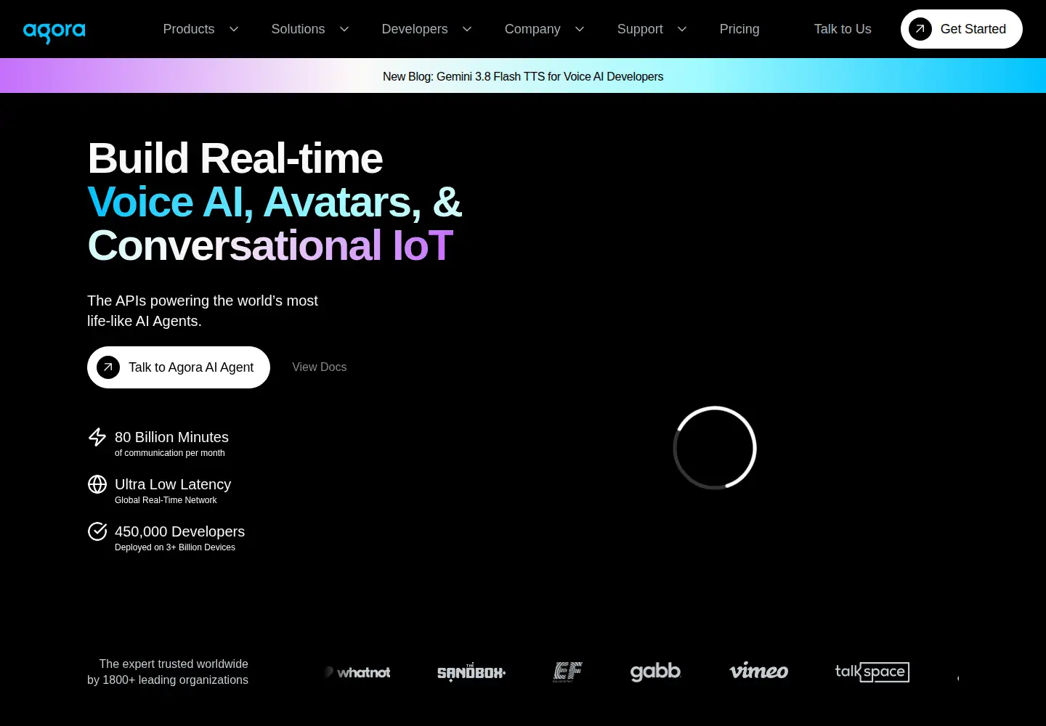Click the Vimeo logo
1046x726 pixels.
pyautogui.click(x=758, y=672)
